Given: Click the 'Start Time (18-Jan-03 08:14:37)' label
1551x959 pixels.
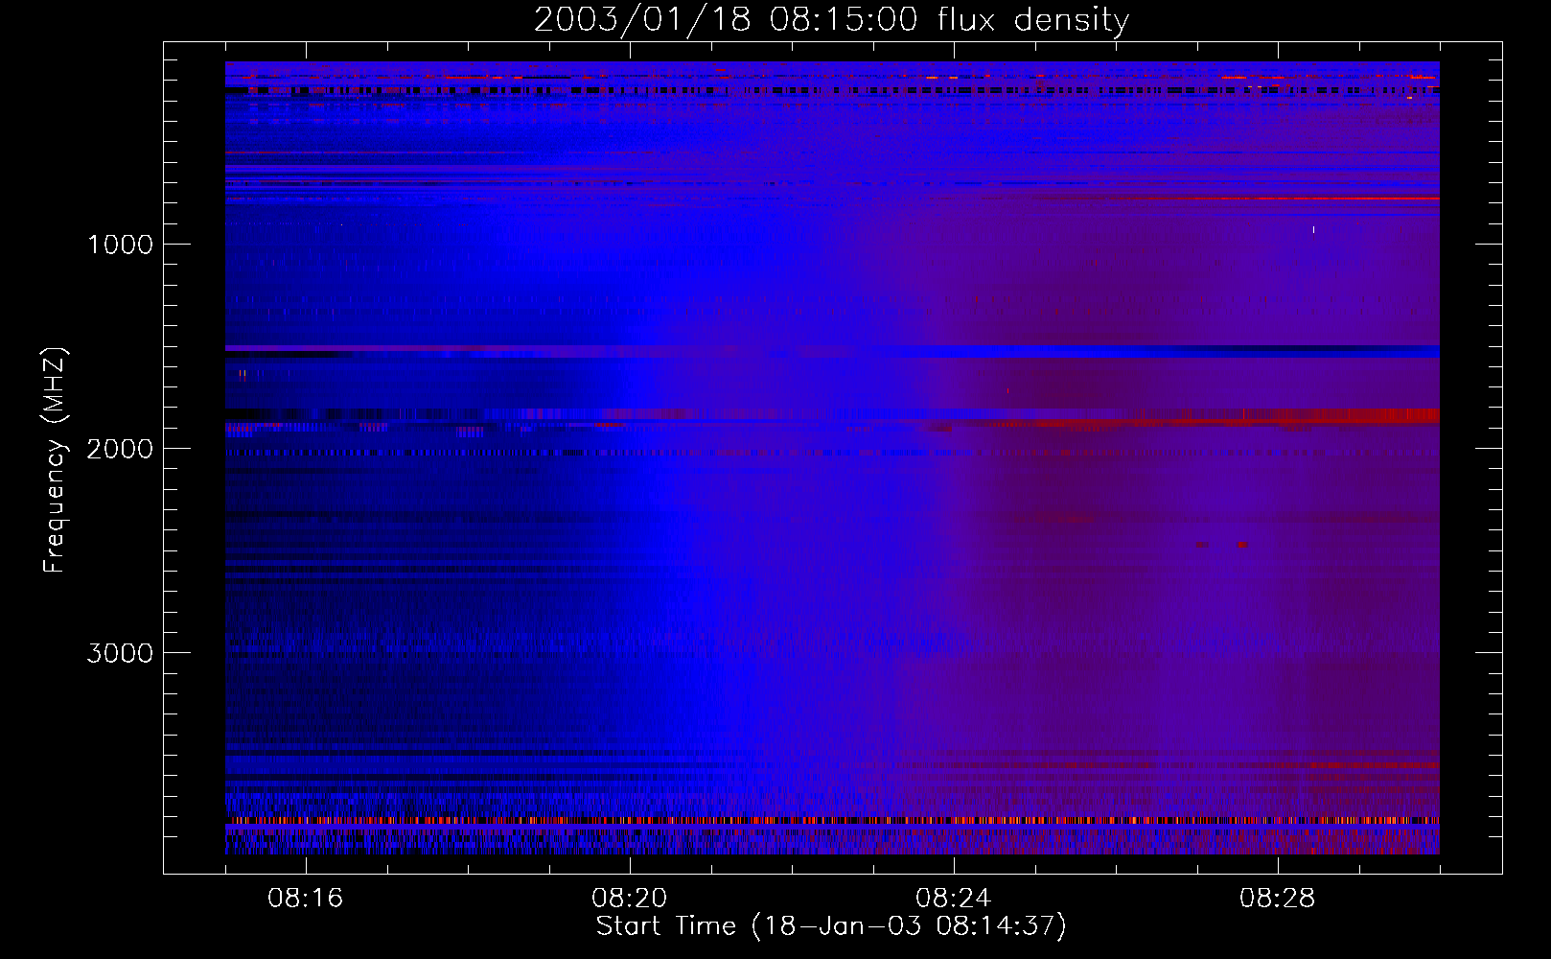Looking at the screenshot, I should pos(831,925).
